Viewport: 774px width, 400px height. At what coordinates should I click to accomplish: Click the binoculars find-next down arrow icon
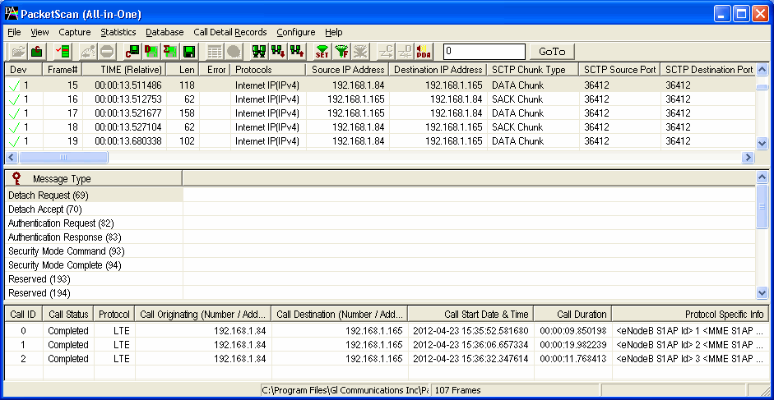pos(277,51)
